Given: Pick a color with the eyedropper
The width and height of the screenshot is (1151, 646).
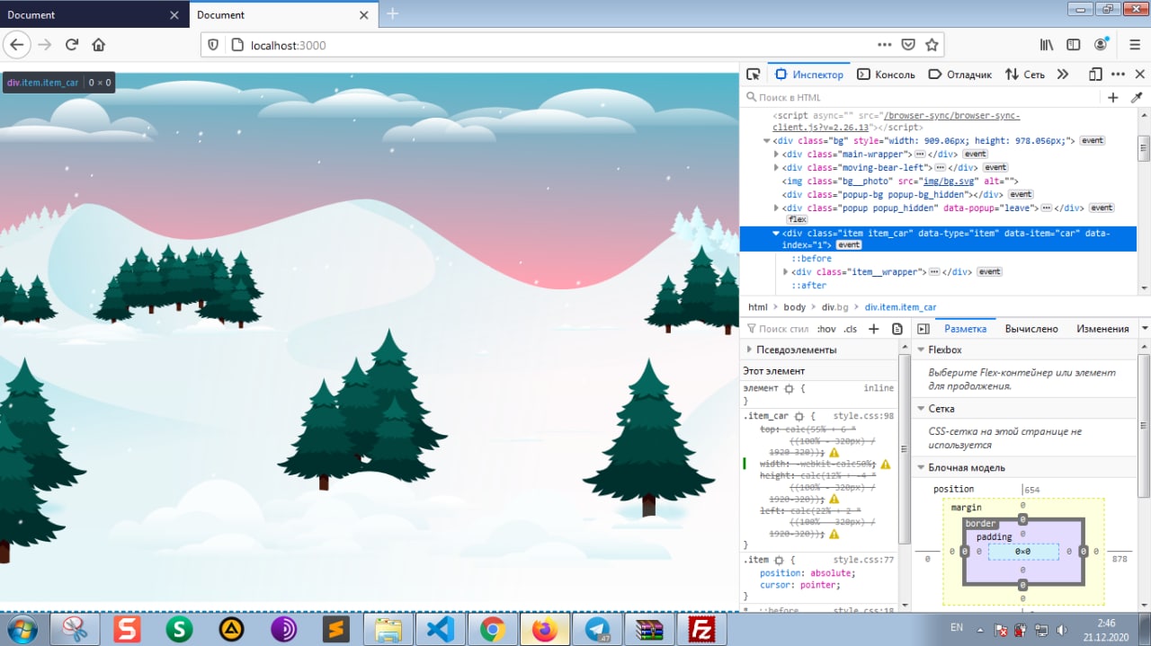Looking at the screenshot, I should (1137, 97).
